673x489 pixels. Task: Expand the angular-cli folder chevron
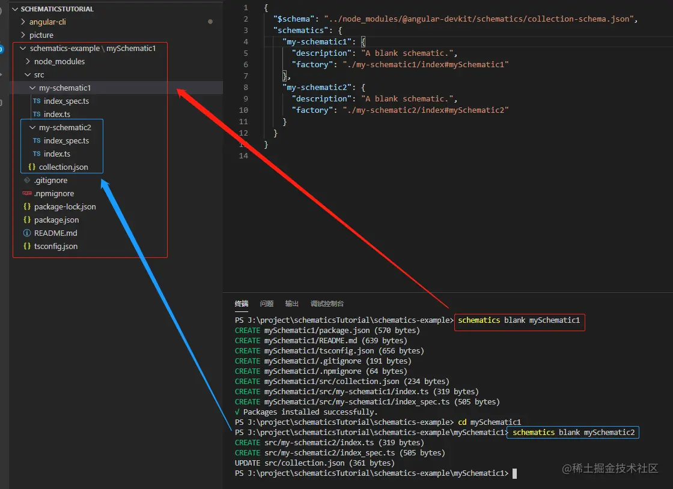pyautogui.click(x=23, y=22)
